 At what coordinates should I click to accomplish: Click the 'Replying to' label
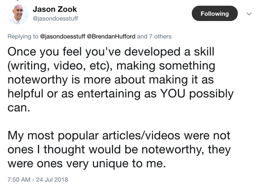(23, 36)
